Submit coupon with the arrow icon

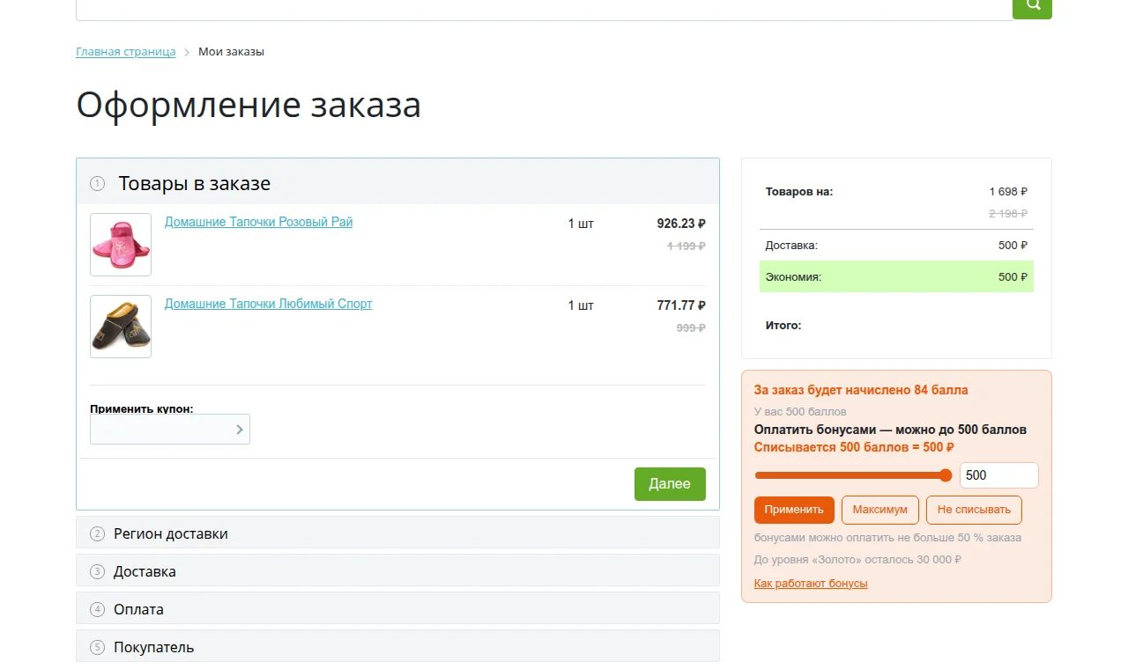point(240,430)
